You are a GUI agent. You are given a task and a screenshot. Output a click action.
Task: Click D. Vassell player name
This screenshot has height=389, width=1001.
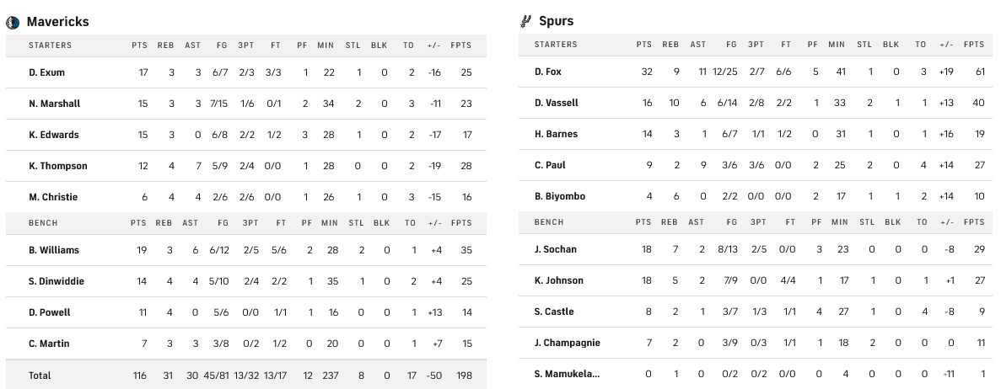pos(557,103)
